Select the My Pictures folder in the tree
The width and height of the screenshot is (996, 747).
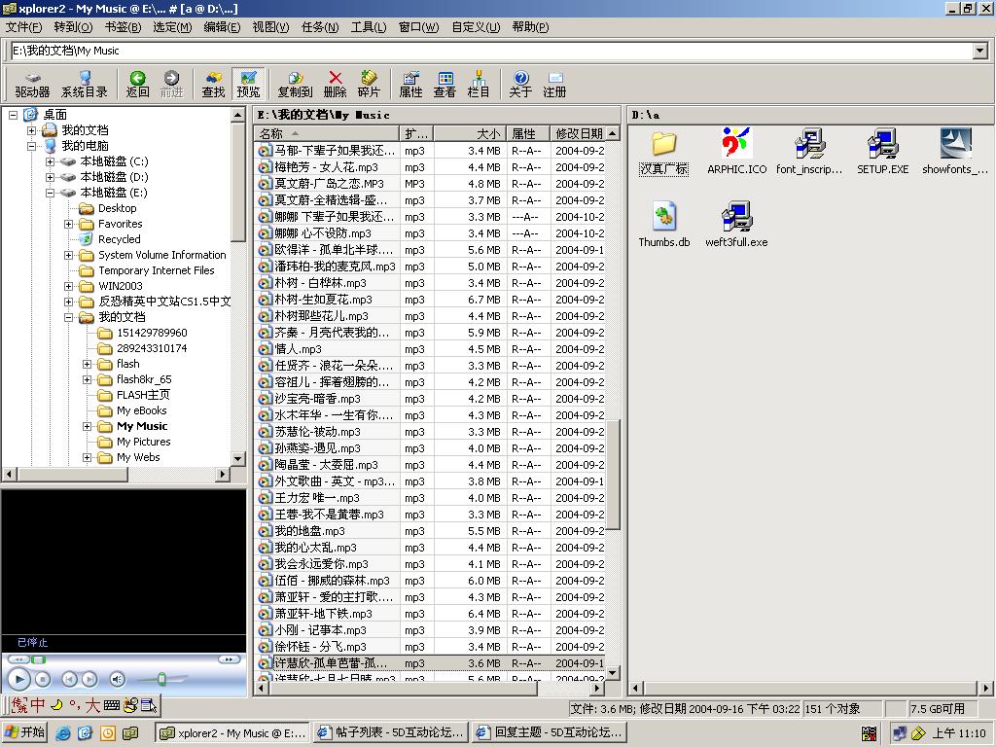tap(144, 443)
